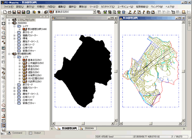The image size is (192, 139).
Task: Click the green grid icon in top toolbar
Action: click(105, 12)
